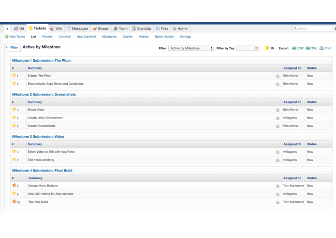Open the Active by Milestone filter dropdown

pyautogui.click(x=191, y=48)
